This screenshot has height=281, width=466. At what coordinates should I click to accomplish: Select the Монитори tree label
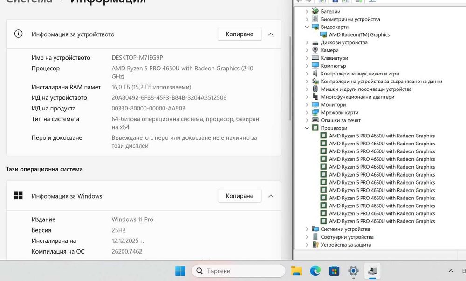[333, 104]
